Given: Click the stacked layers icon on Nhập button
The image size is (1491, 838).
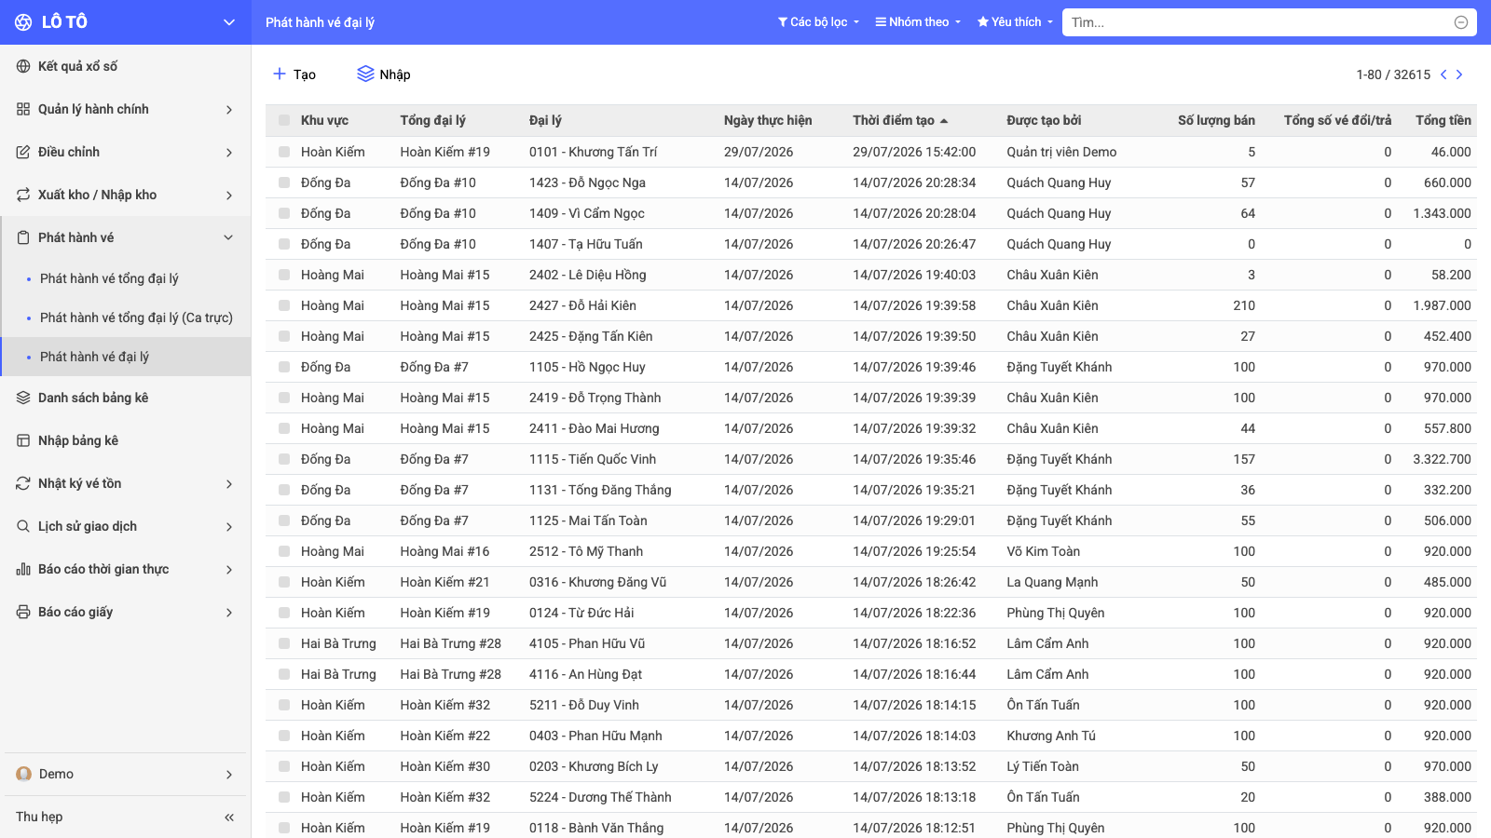Looking at the screenshot, I should pos(365,74).
